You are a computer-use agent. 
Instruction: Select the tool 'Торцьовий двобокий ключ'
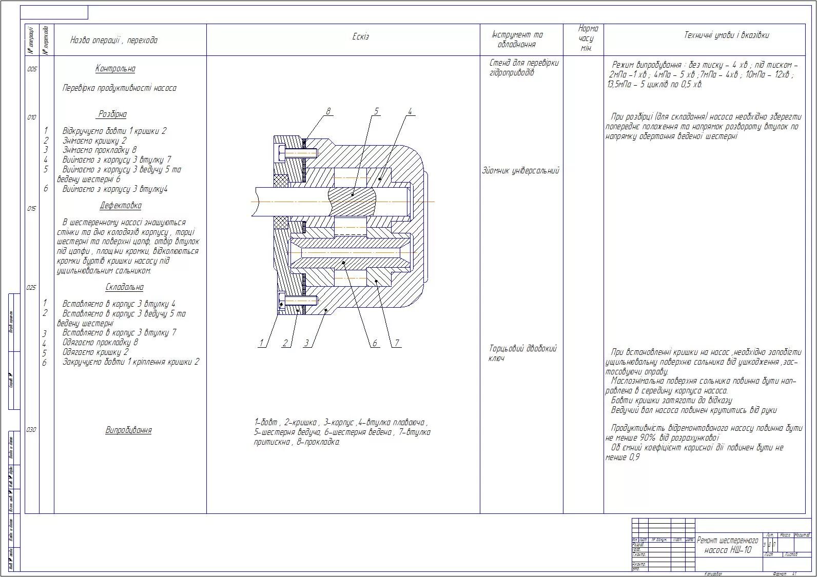coord(522,353)
